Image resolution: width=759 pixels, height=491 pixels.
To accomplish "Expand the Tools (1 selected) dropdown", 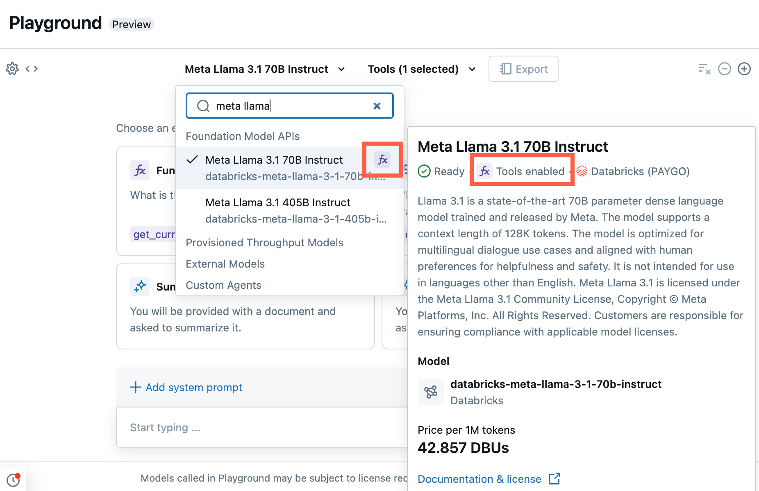I will [x=422, y=69].
